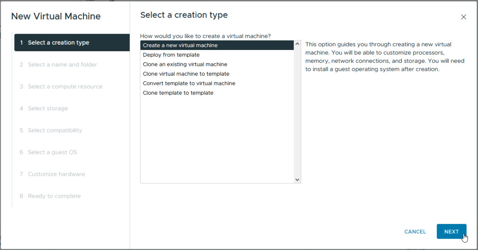The image size is (478, 250).
Task: Select 'Create a new virtual machine' option
Action: coord(217,45)
